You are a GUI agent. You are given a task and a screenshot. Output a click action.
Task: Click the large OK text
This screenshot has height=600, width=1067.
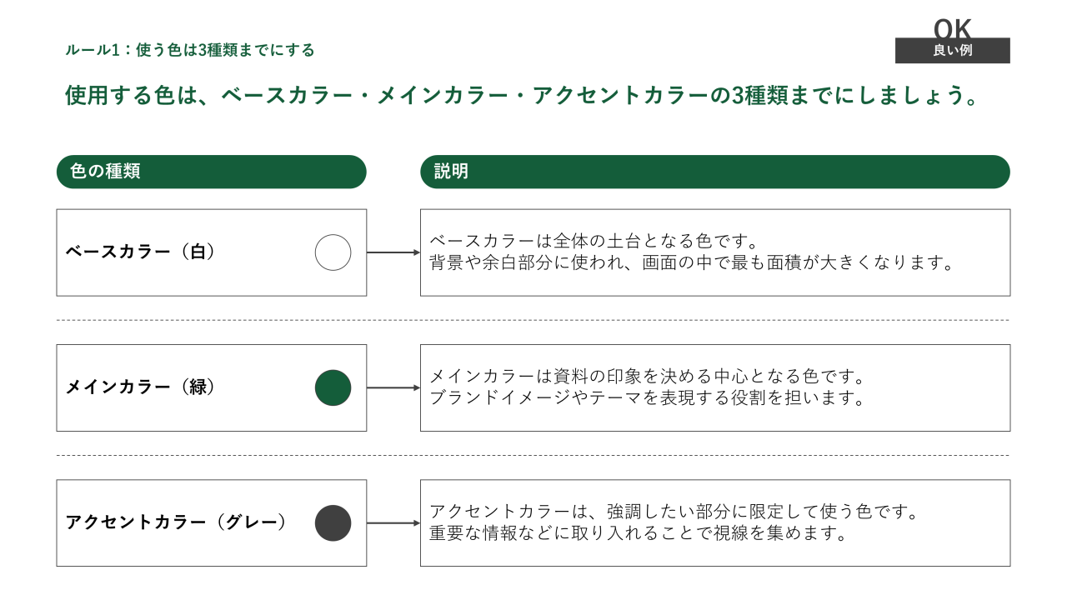coord(952,27)
